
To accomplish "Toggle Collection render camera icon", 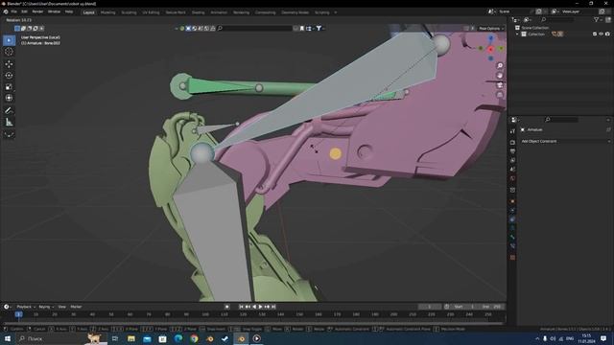I will (x=607, y=34).
